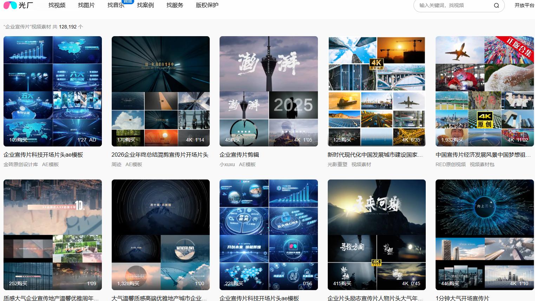Visit author 周迹
The height and width of the screenshot is (301, 535).
(x=116, y=164)
